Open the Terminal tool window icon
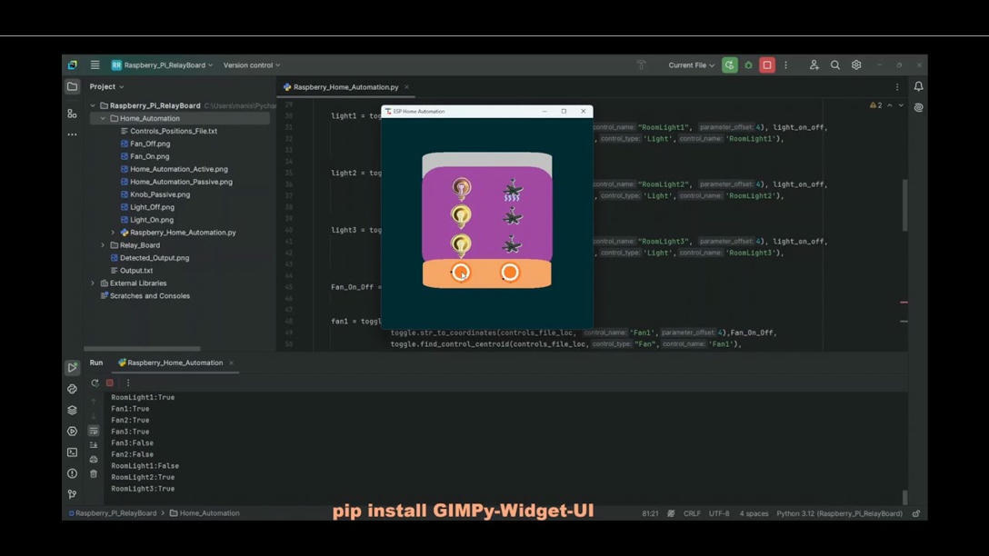The width and height of the screenshot is (989, 556). [x=72, y=452]
